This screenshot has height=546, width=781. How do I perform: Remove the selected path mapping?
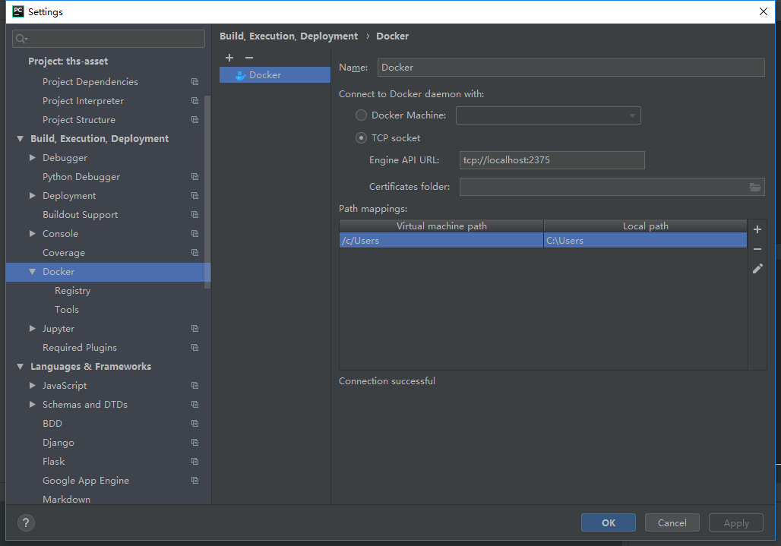pos(757,249)
